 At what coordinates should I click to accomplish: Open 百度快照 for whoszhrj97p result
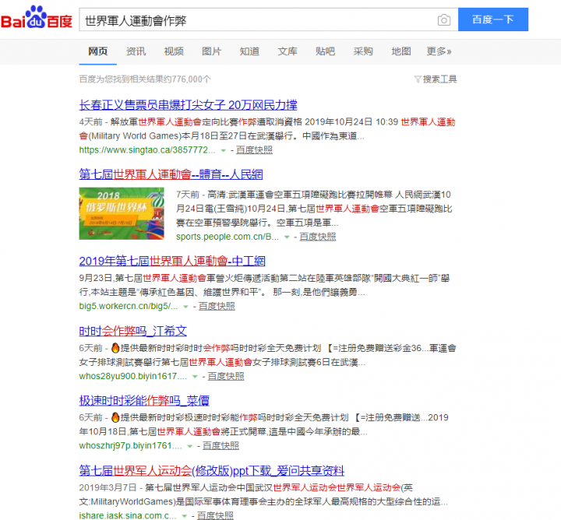click(x=221, y=446)
